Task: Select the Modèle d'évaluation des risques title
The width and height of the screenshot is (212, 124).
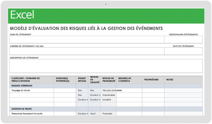Action: [86, 29]
